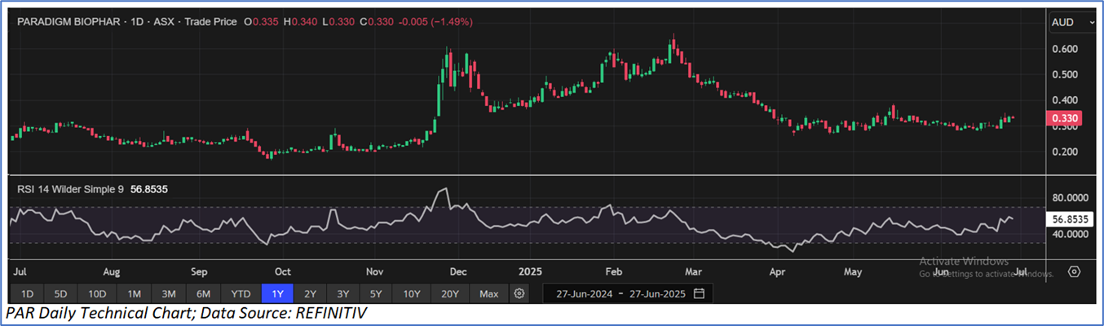The image size is (1104, 326).
Task: Click the red 0.330 current price tag
Action: (1063, 119)
